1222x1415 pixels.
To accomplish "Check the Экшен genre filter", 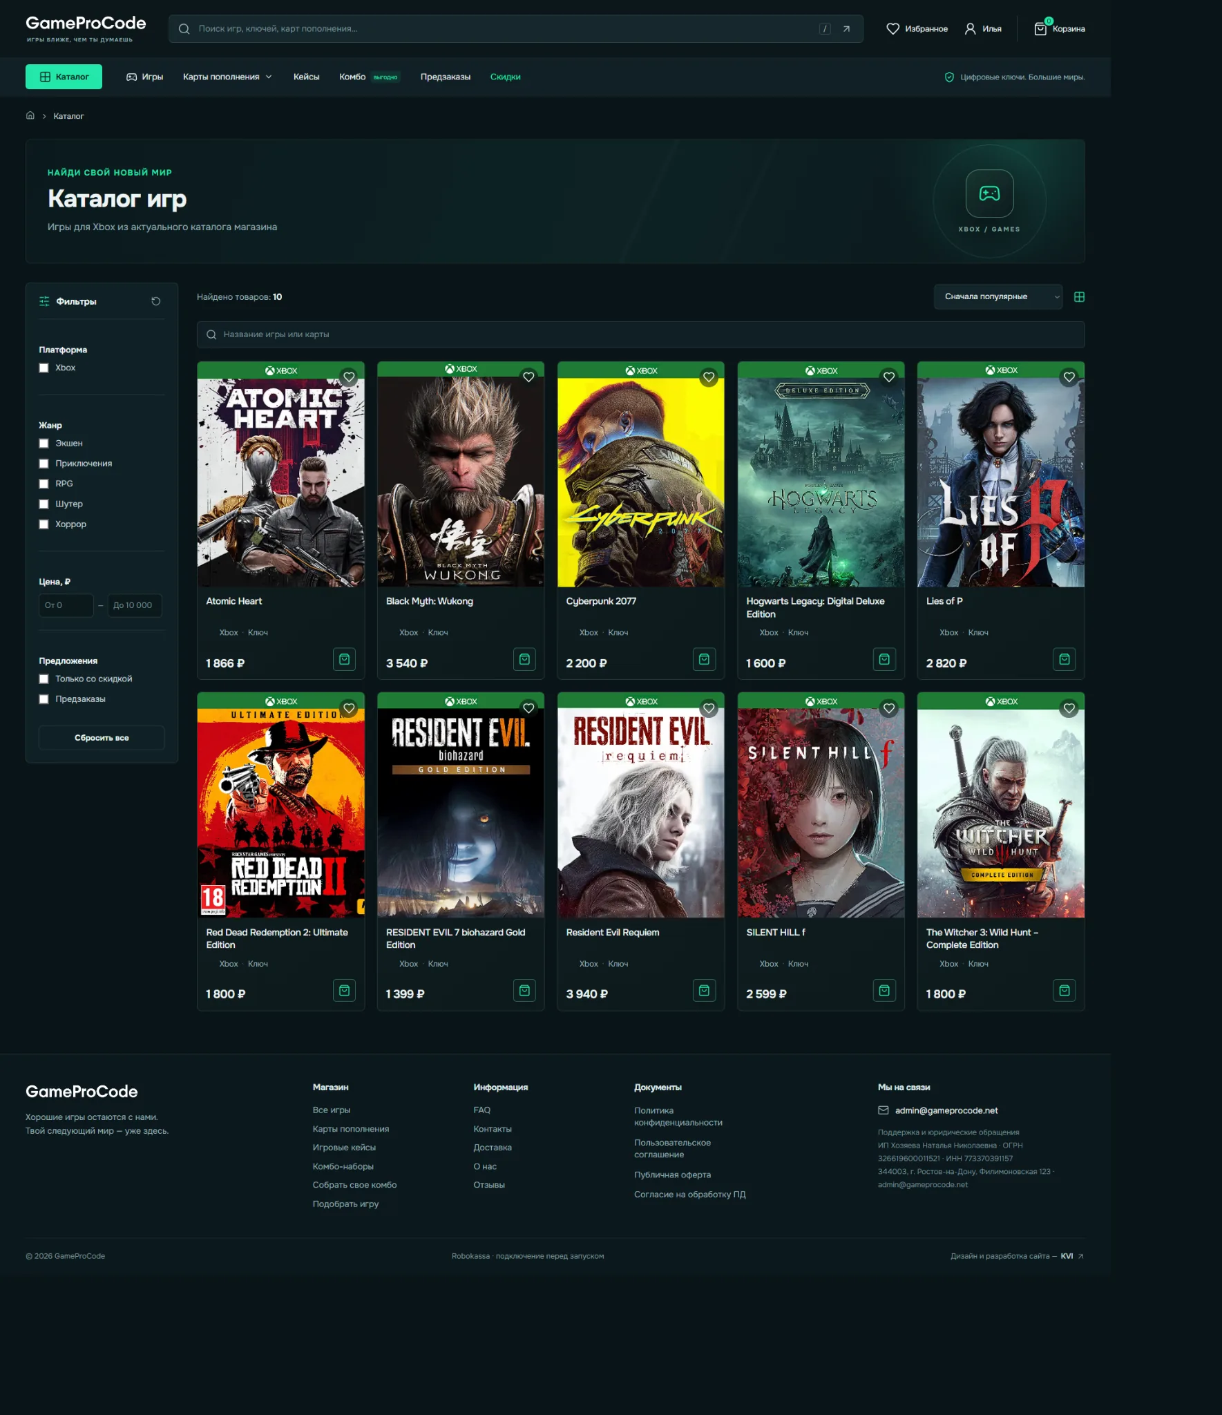I will point(44,444).
